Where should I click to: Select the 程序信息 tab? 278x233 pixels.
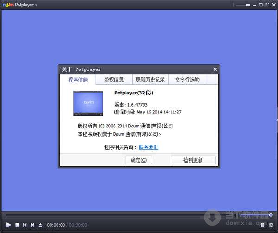(x=78, y=80)
